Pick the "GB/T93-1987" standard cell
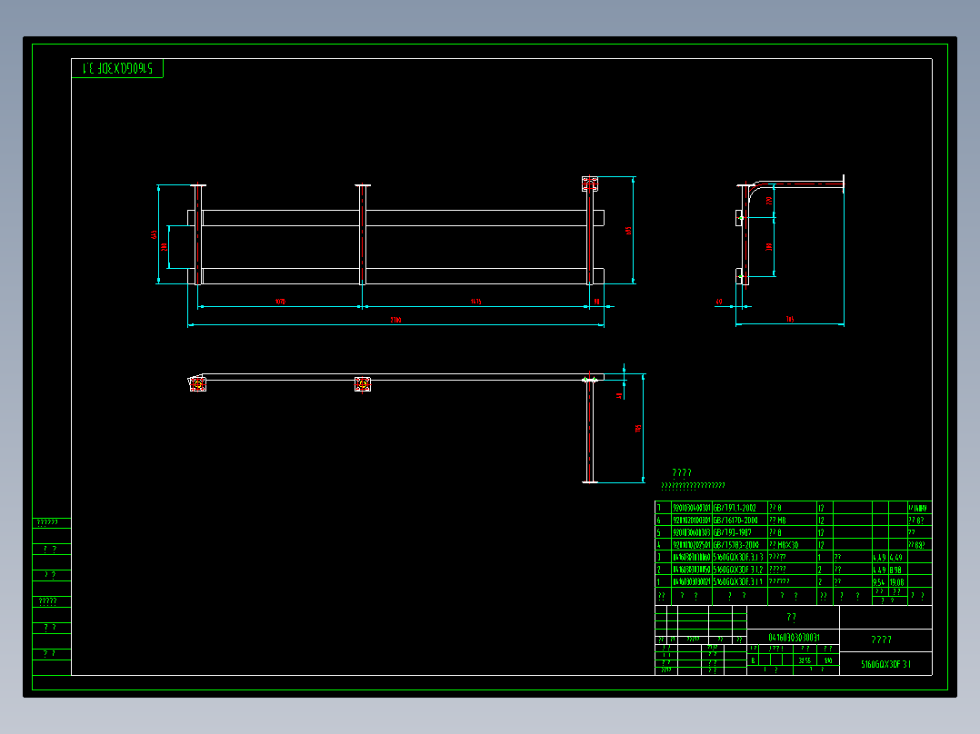The width and height of the screenshot is (980, 734). click(x=740, y=533)
